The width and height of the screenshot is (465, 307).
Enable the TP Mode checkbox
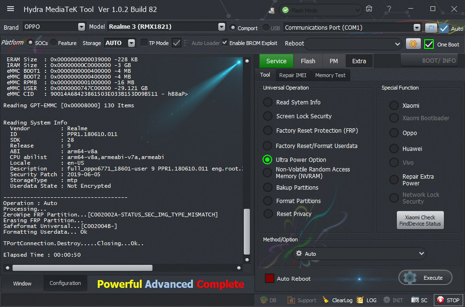(144, 43)
